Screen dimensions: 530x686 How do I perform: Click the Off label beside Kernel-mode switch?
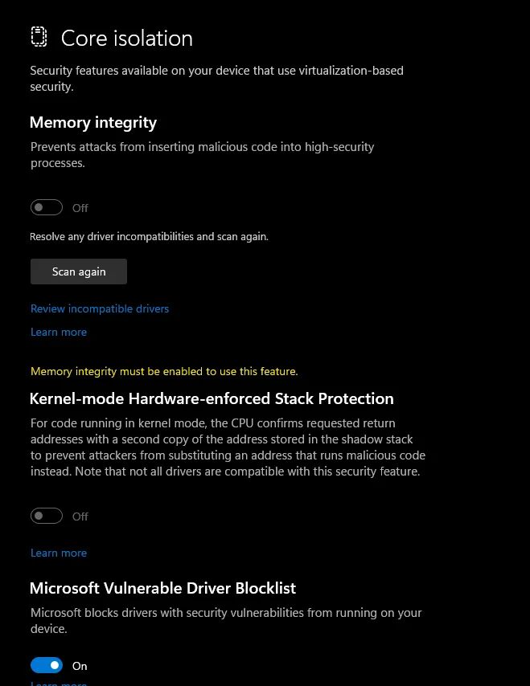[80, 517]
